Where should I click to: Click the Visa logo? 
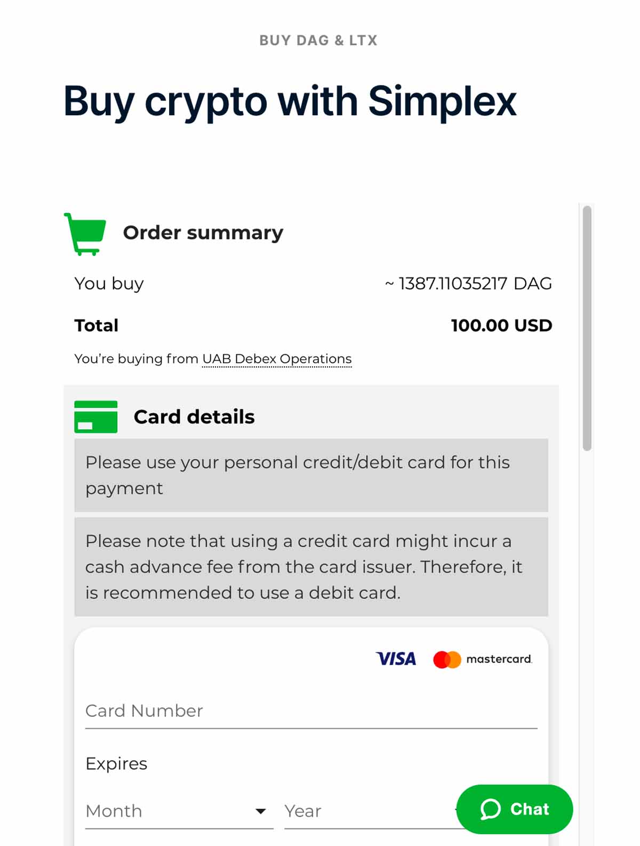tap(396, 659)
